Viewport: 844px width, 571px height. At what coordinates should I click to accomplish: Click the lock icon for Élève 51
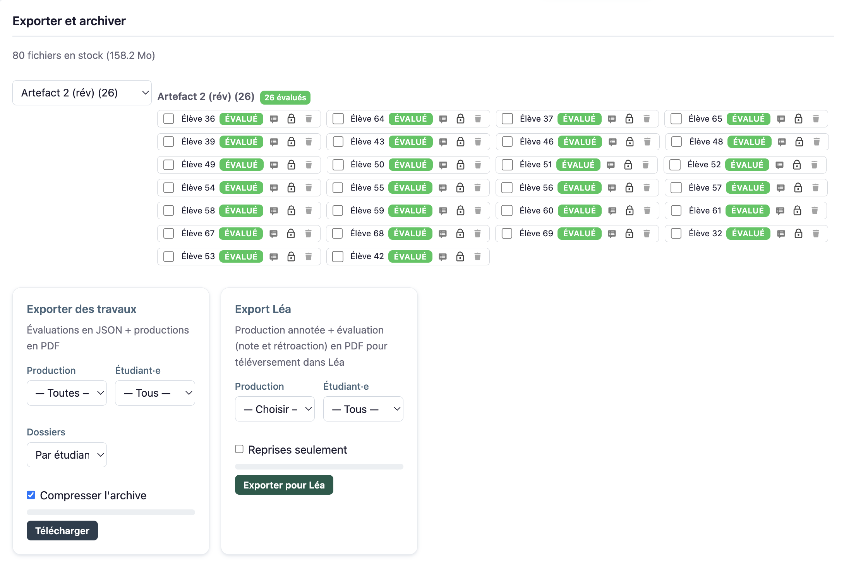(628, 165)
